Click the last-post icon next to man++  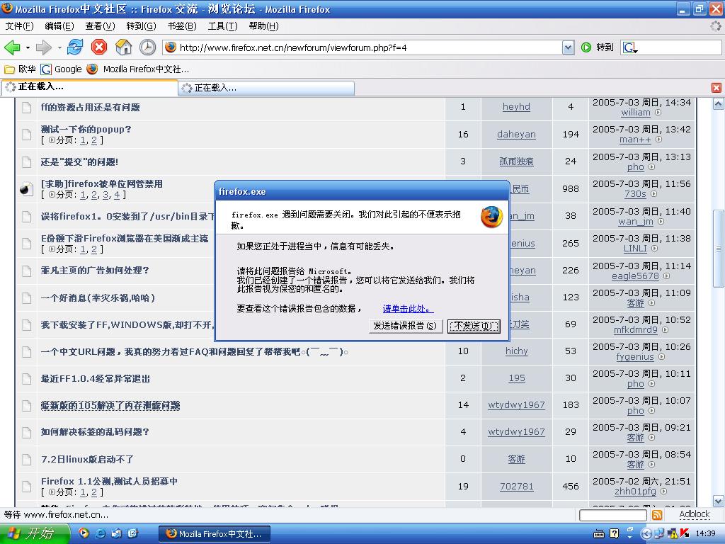tap(659, 140)
